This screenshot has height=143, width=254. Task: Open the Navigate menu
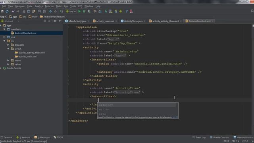coord(20,6)
